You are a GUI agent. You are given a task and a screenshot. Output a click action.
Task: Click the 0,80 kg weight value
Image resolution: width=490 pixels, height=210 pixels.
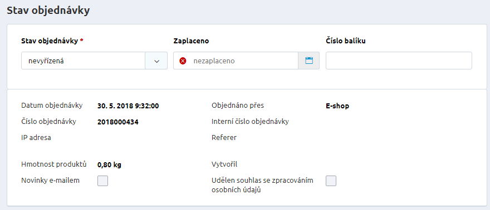tap(109, 165)
